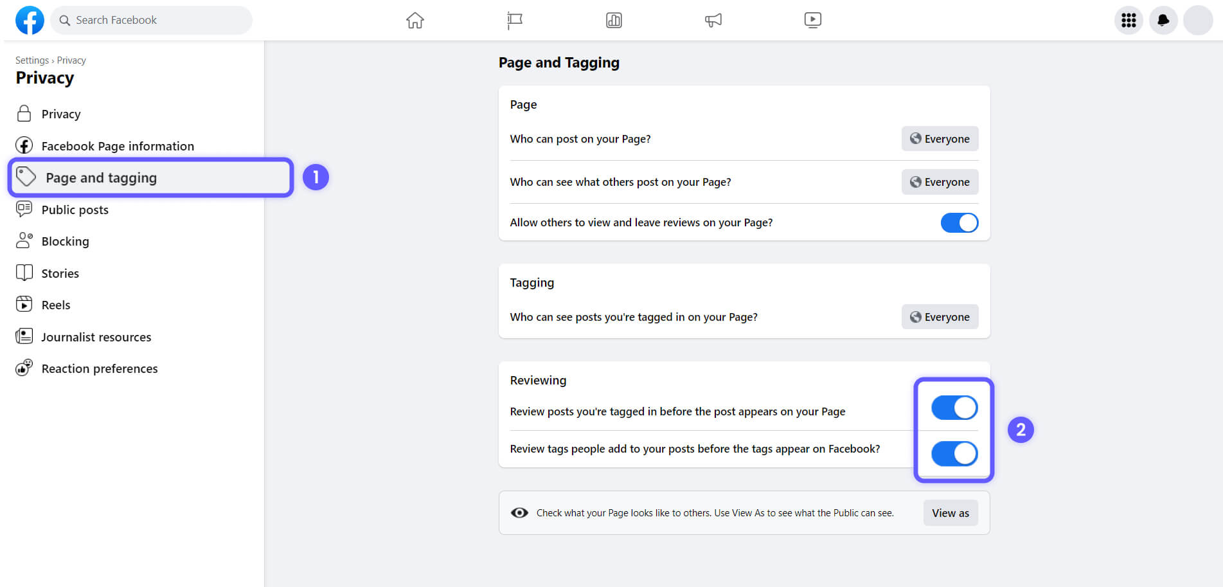Go to Home via house icon
The image size is (1223, 587).
[x=415, y=21]
